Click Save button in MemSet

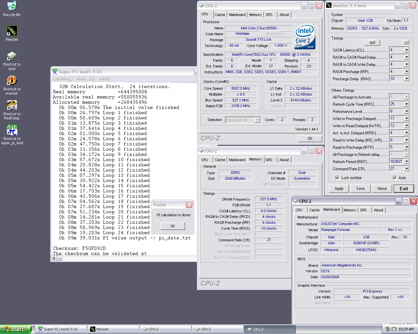[361, 189]
